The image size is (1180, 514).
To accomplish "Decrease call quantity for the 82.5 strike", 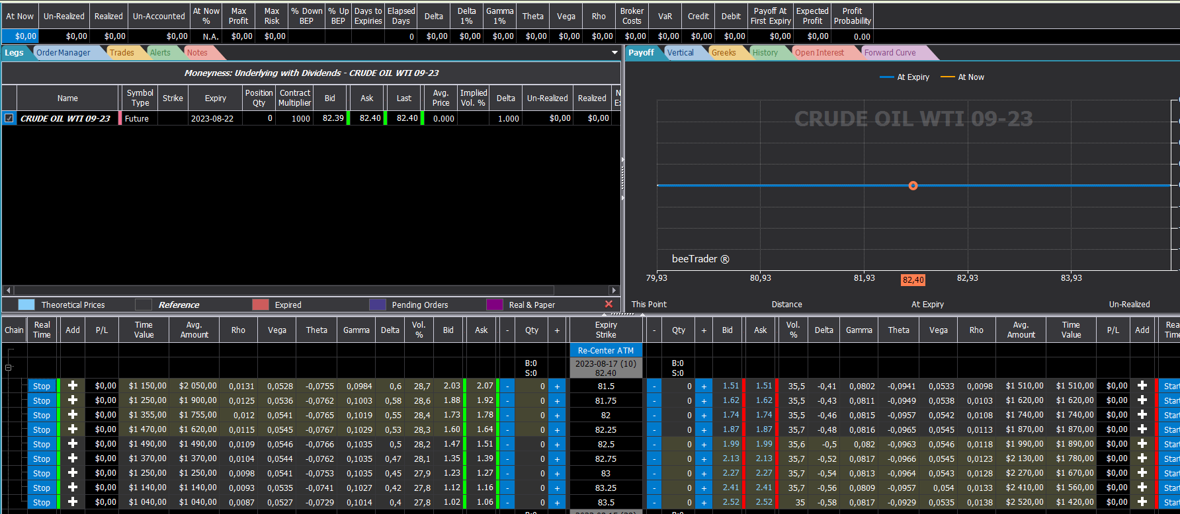I will coord(507,445).
